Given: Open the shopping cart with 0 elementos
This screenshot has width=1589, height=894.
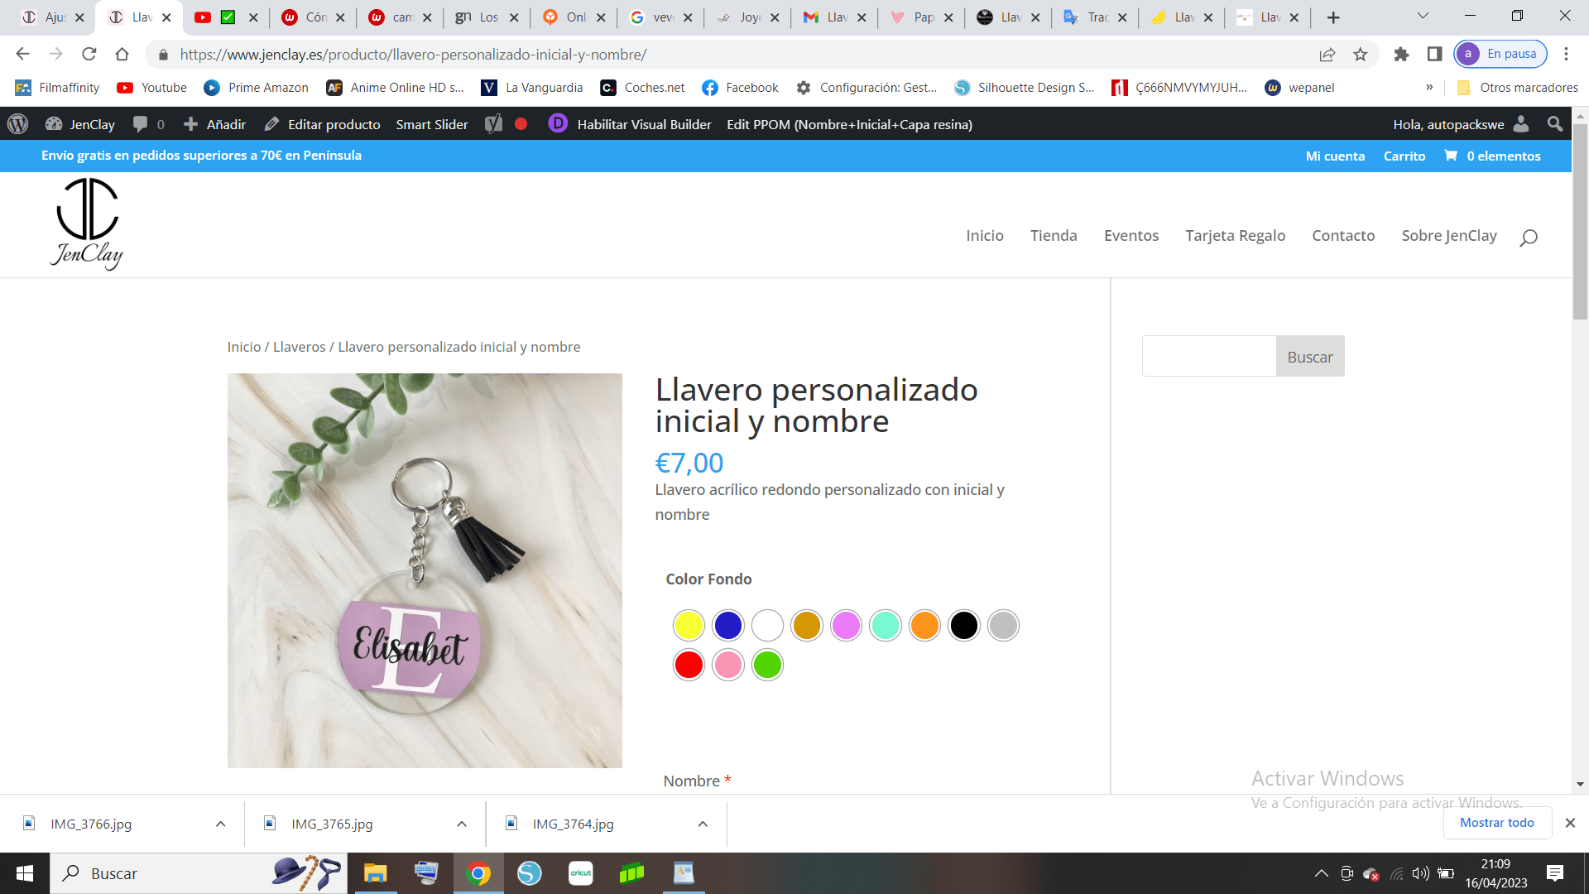Looking at the screenshot, I should (x=1492, y=156).
